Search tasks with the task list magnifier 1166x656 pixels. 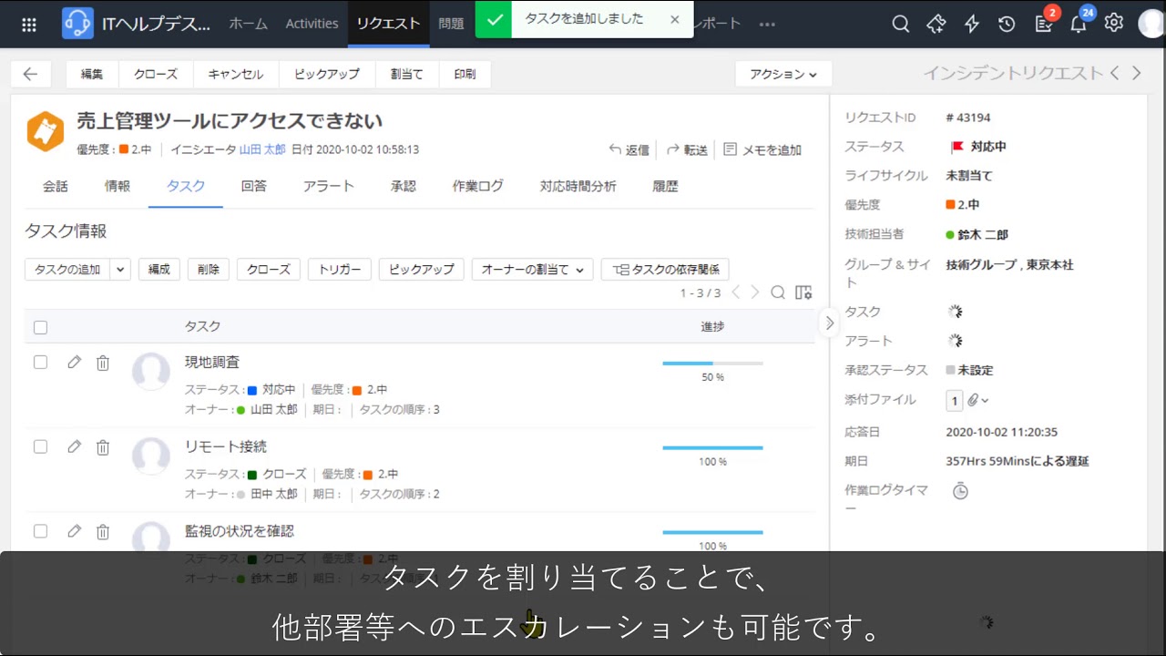point(778,292)
